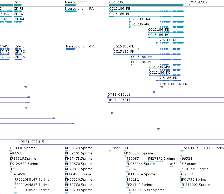Image resolution: width=224 pixels, height=194 pixels.
Task: Click the Zif-RC transcript label
Action: tap(19, 14)
